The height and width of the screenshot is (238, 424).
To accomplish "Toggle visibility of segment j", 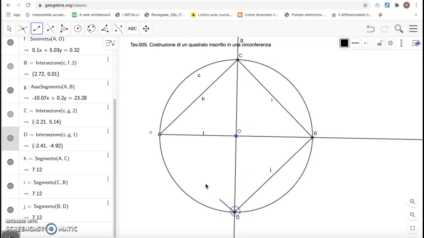I will (x=10, y=210).
